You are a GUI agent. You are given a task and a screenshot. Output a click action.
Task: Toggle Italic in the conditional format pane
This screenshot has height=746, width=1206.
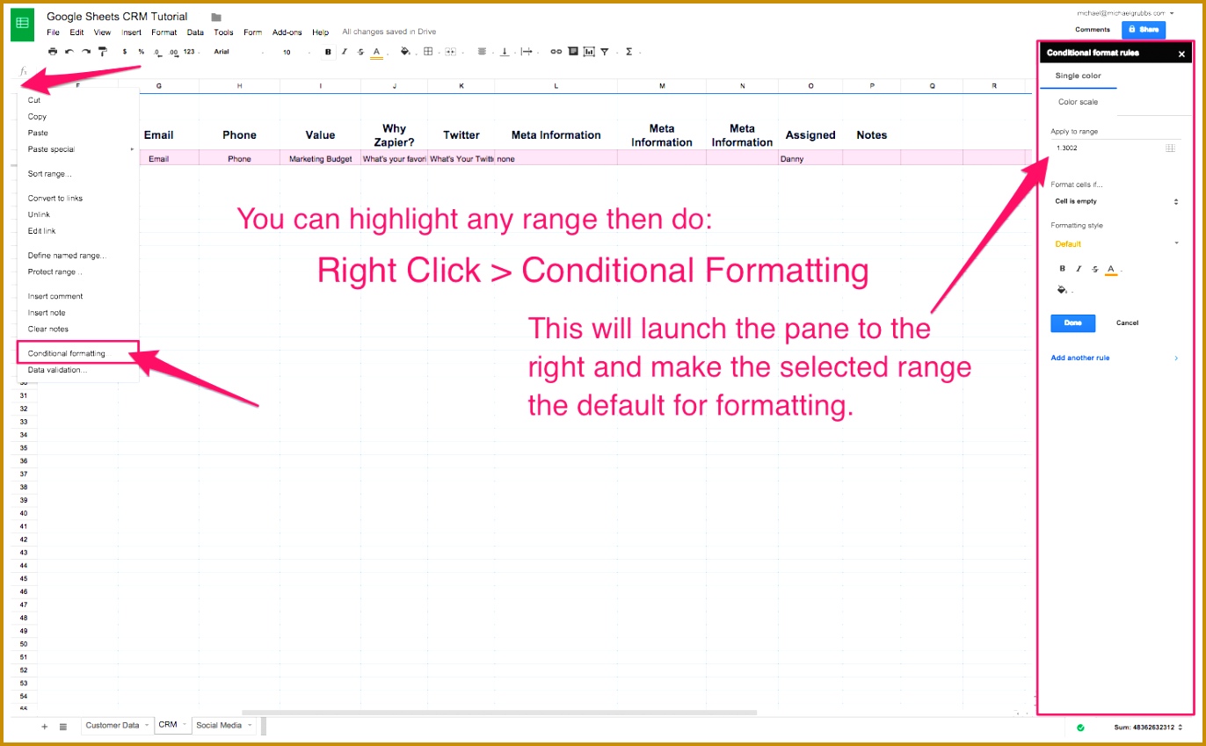[x=1079, y=269]
